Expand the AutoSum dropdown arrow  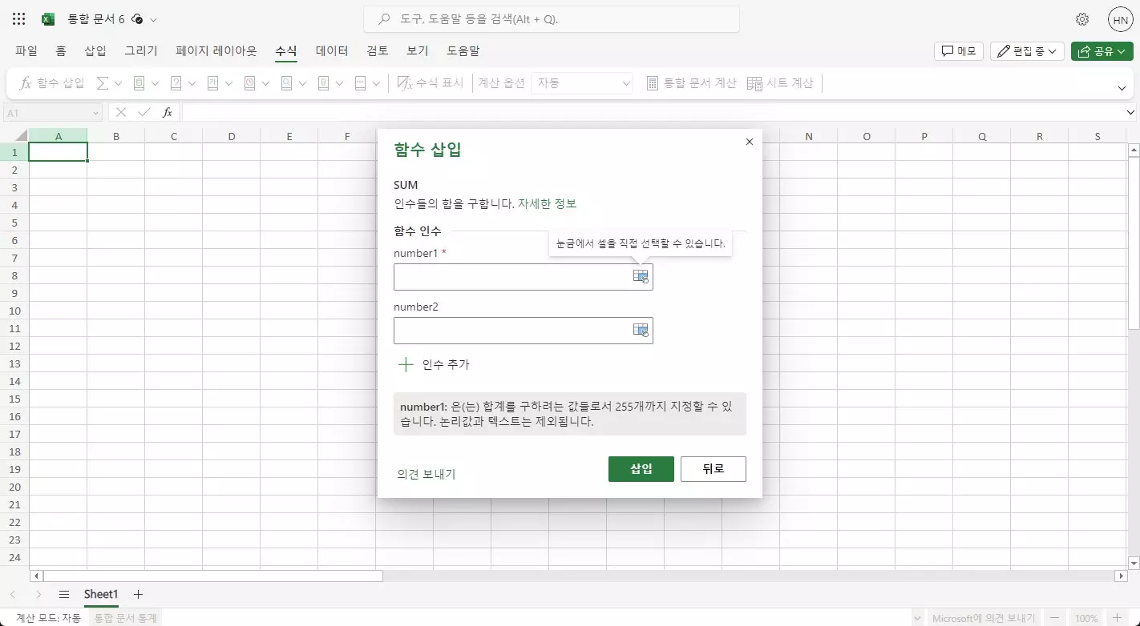tap(118, 83)
